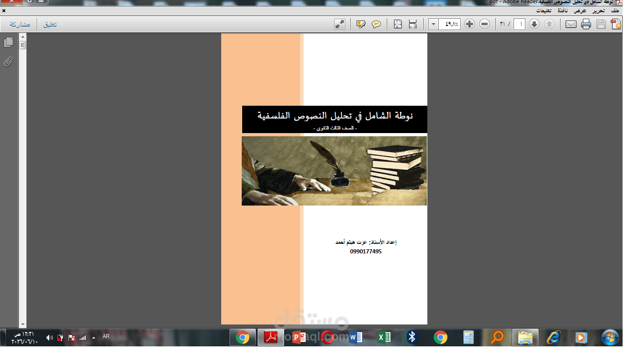623x350 pixels.
Task: Open Word from the taskbar
Action: (x=356, y=337)
